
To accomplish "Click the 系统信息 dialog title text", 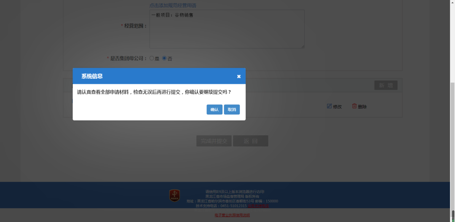I will click(92, 76).
